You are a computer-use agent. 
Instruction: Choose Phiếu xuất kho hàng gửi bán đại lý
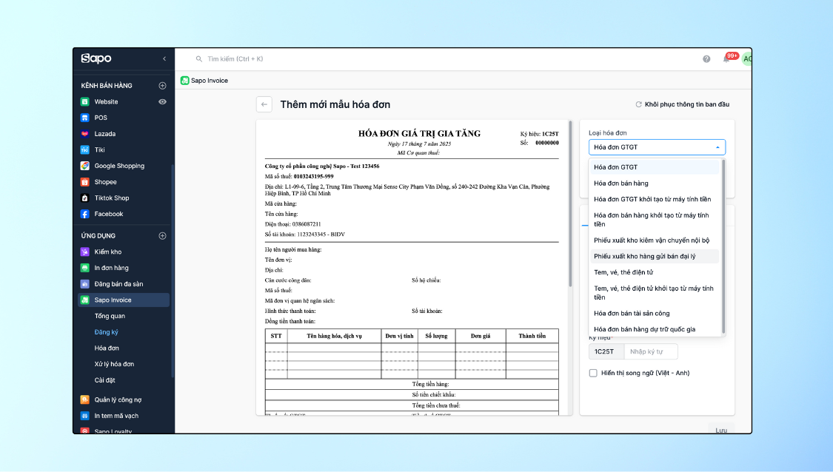(654, 257)
